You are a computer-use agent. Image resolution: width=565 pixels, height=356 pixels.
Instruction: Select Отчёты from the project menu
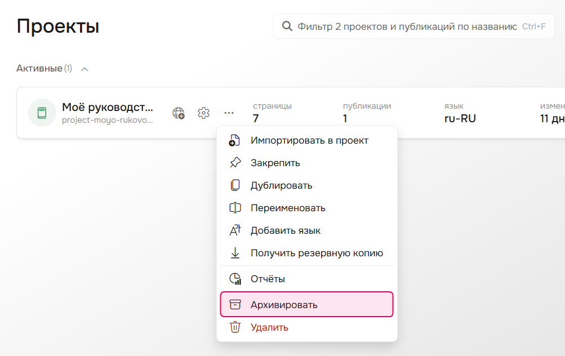point(268,278)
